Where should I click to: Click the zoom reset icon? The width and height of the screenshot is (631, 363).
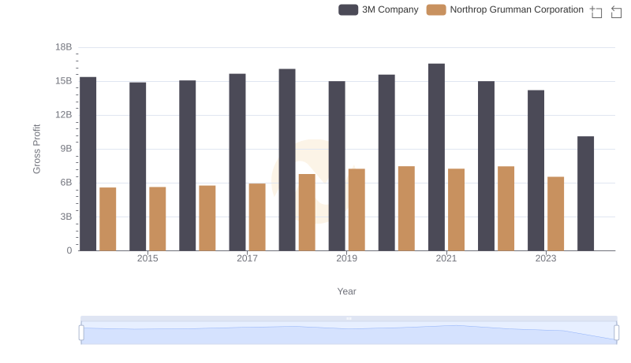click(616, 12)
